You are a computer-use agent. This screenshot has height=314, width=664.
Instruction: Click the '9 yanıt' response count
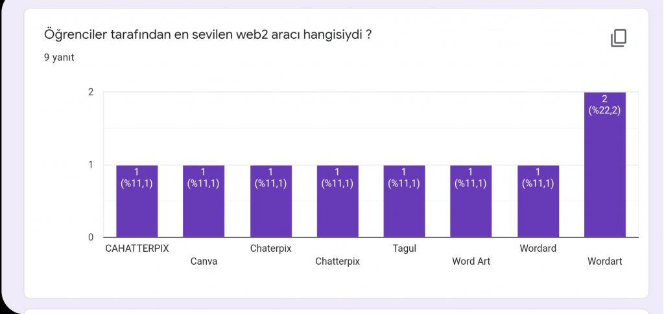[x=59, y=57]
